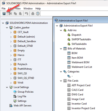Image resolution: width=108 pixels, height=111 pixels.
Task: Collapse the Add-ins node in export file
Action: (x=61, y=30)
